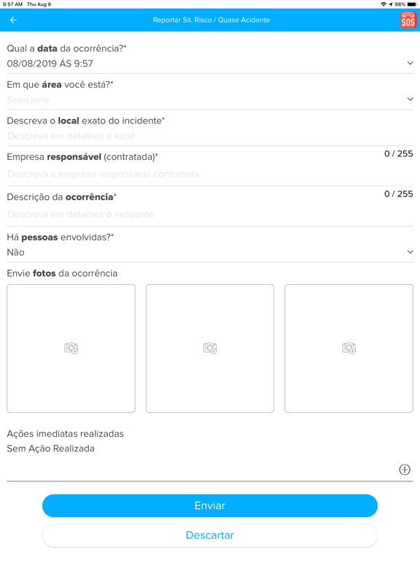
Task: Expand the área Selecione dropdown
Action: point(210,99)
